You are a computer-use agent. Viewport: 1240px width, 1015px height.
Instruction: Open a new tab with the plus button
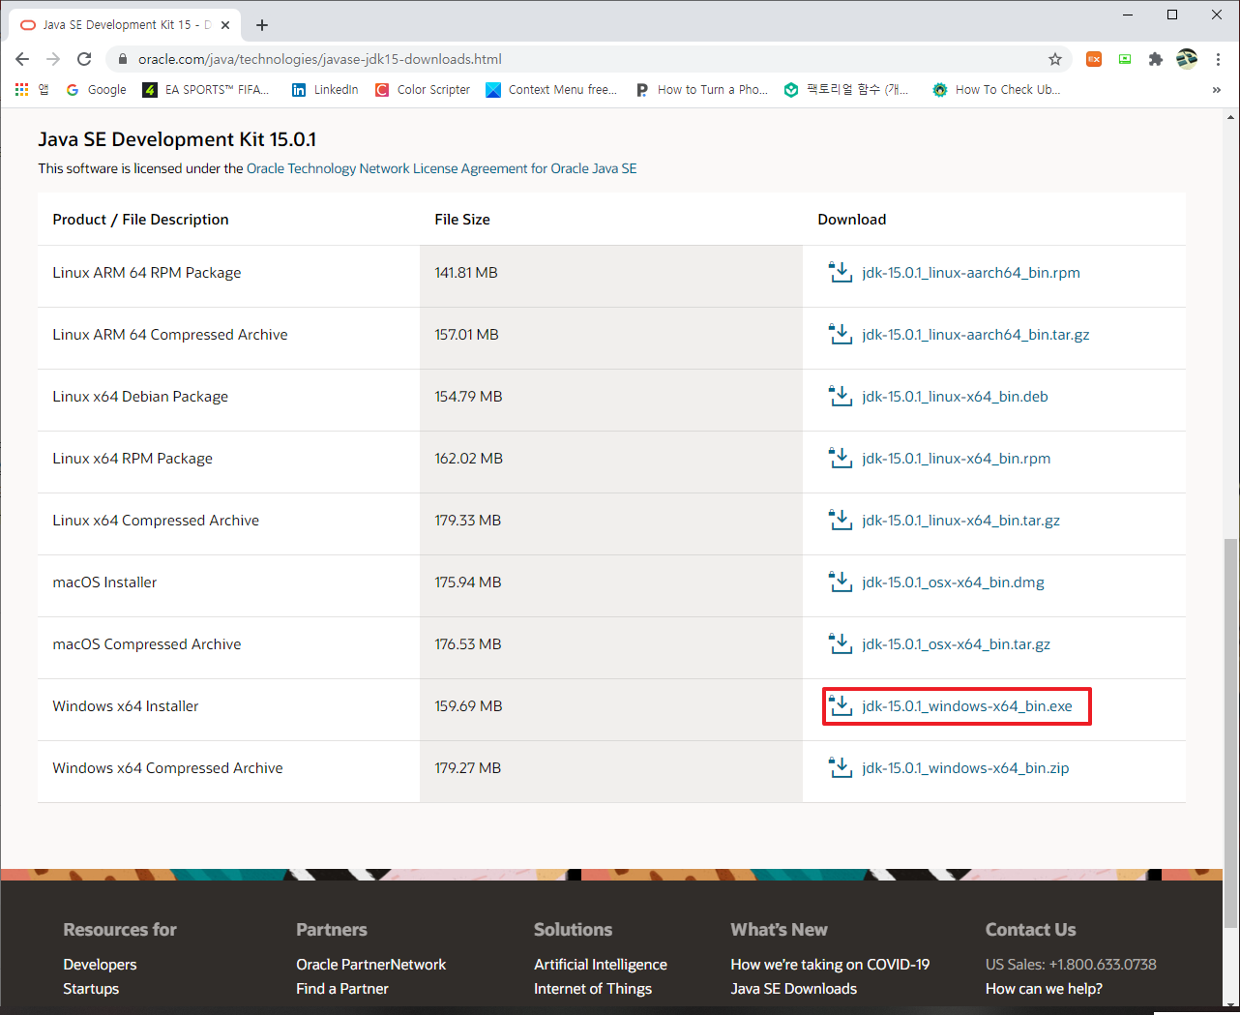coord(262,25)
